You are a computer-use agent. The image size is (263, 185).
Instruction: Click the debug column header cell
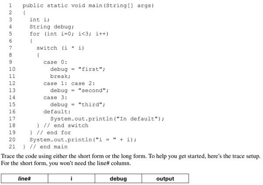click(x=118, y=178)
